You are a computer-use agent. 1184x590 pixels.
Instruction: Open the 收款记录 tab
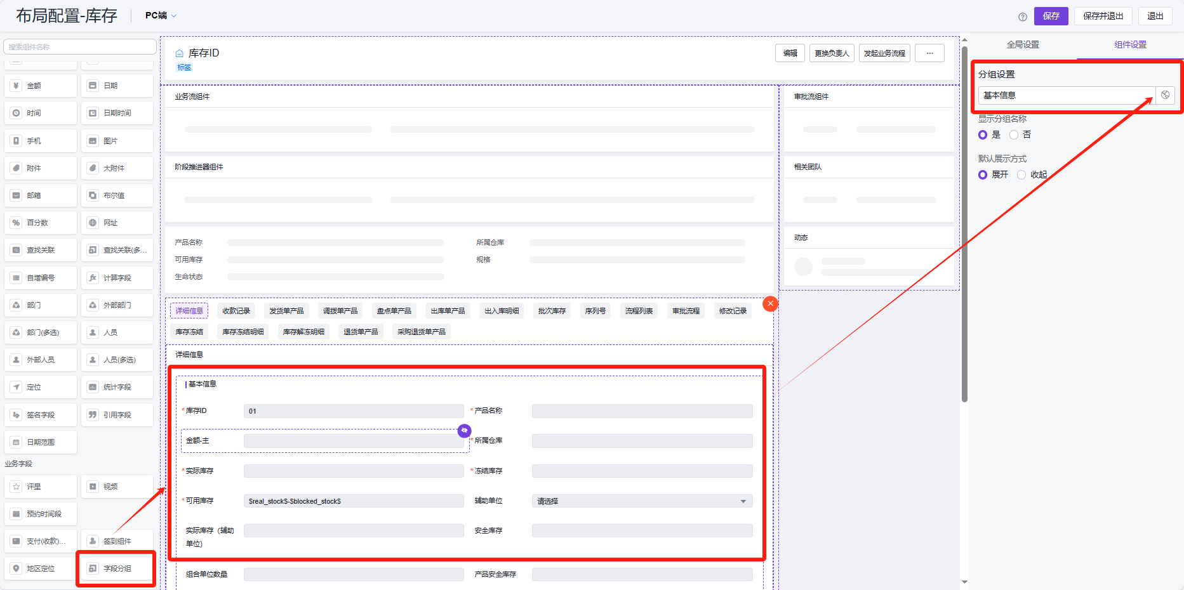(x=236, y=311)
